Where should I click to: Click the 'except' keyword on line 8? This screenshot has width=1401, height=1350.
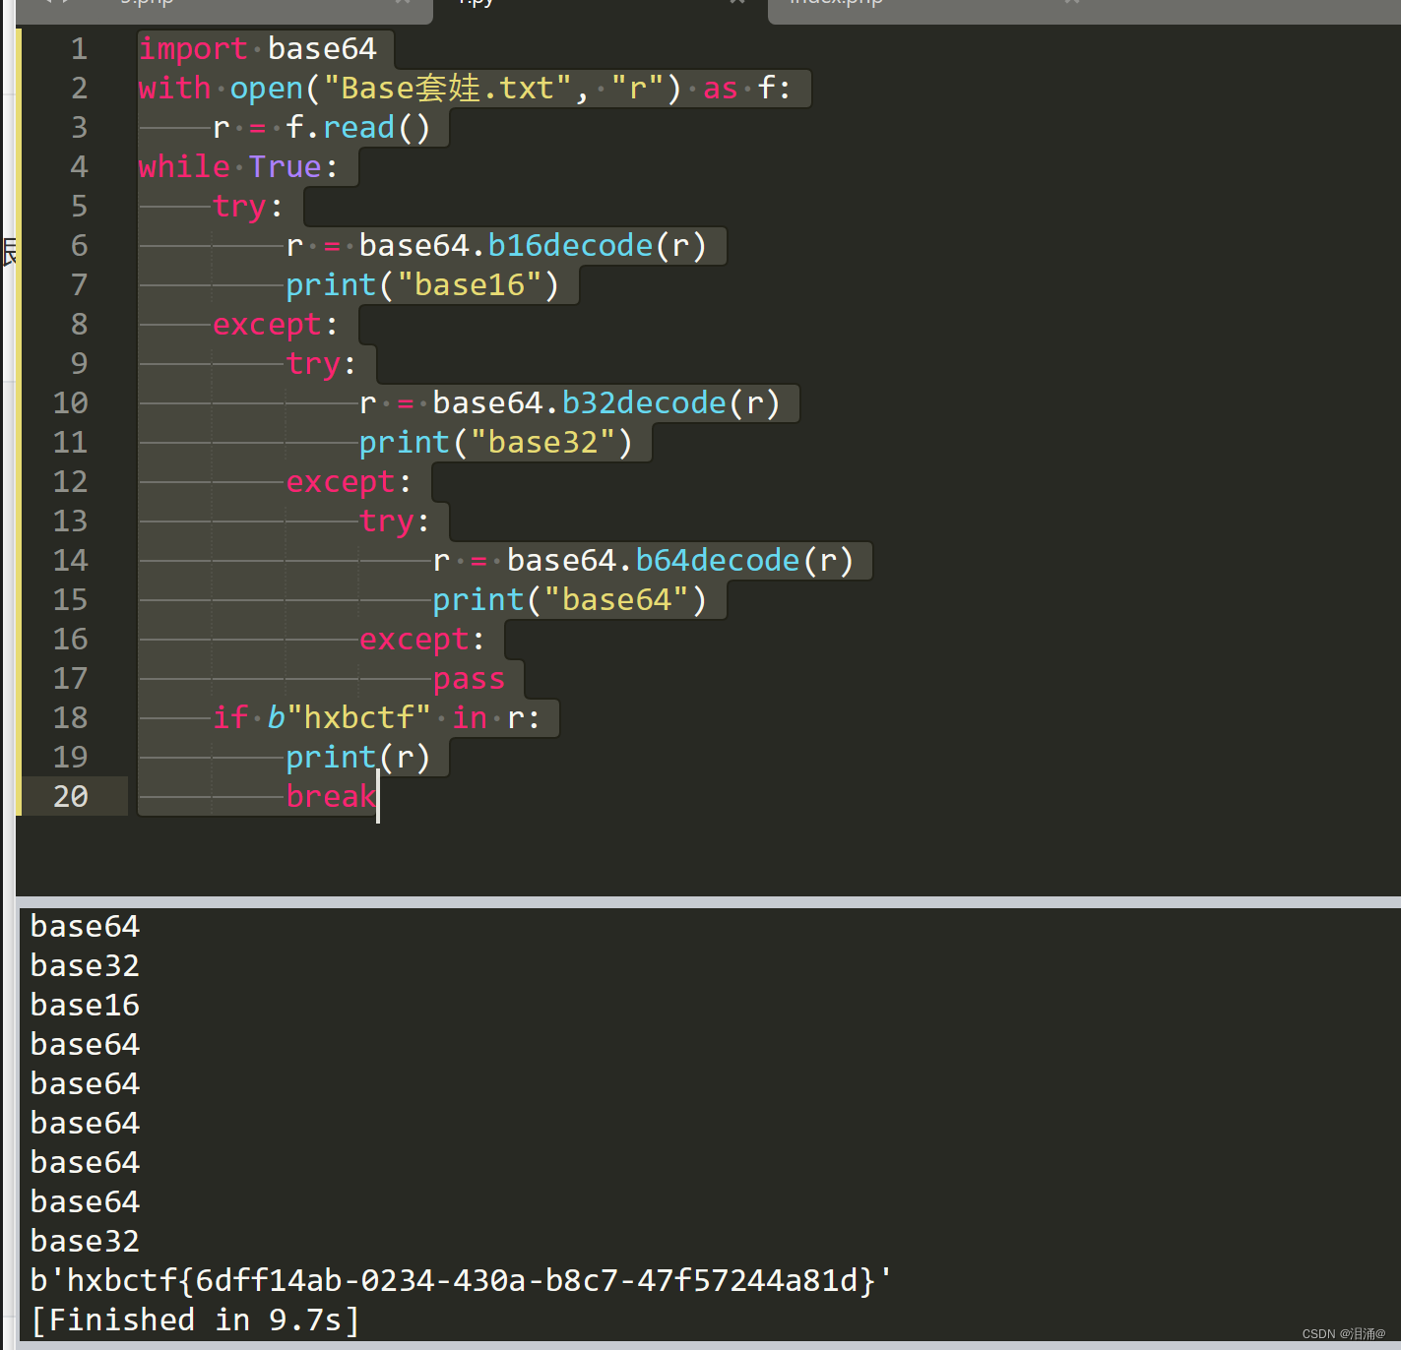point(268,326)
